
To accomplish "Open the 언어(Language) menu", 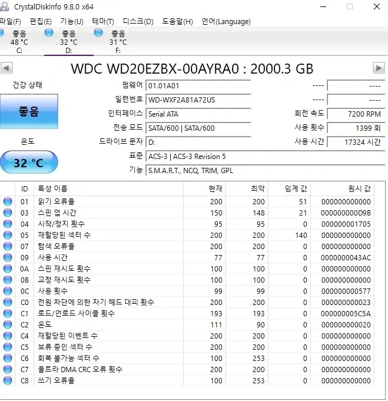I will (x=226, y=21).
